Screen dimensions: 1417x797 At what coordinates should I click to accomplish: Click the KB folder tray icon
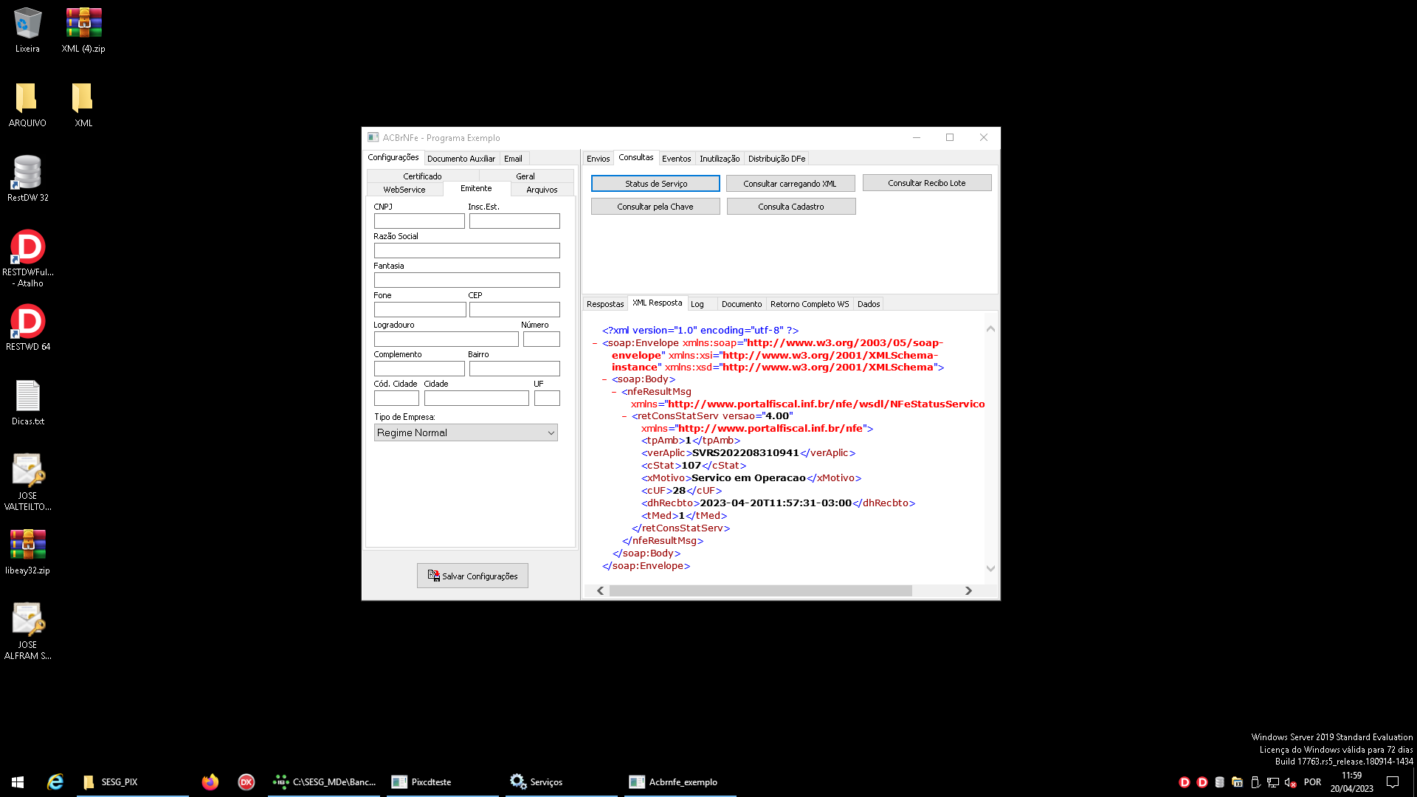tap(1238, 782)
